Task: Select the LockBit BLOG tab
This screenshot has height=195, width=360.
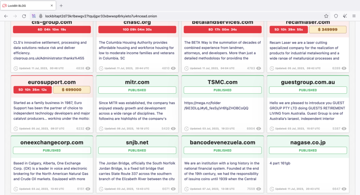Action: coord(28,6)
